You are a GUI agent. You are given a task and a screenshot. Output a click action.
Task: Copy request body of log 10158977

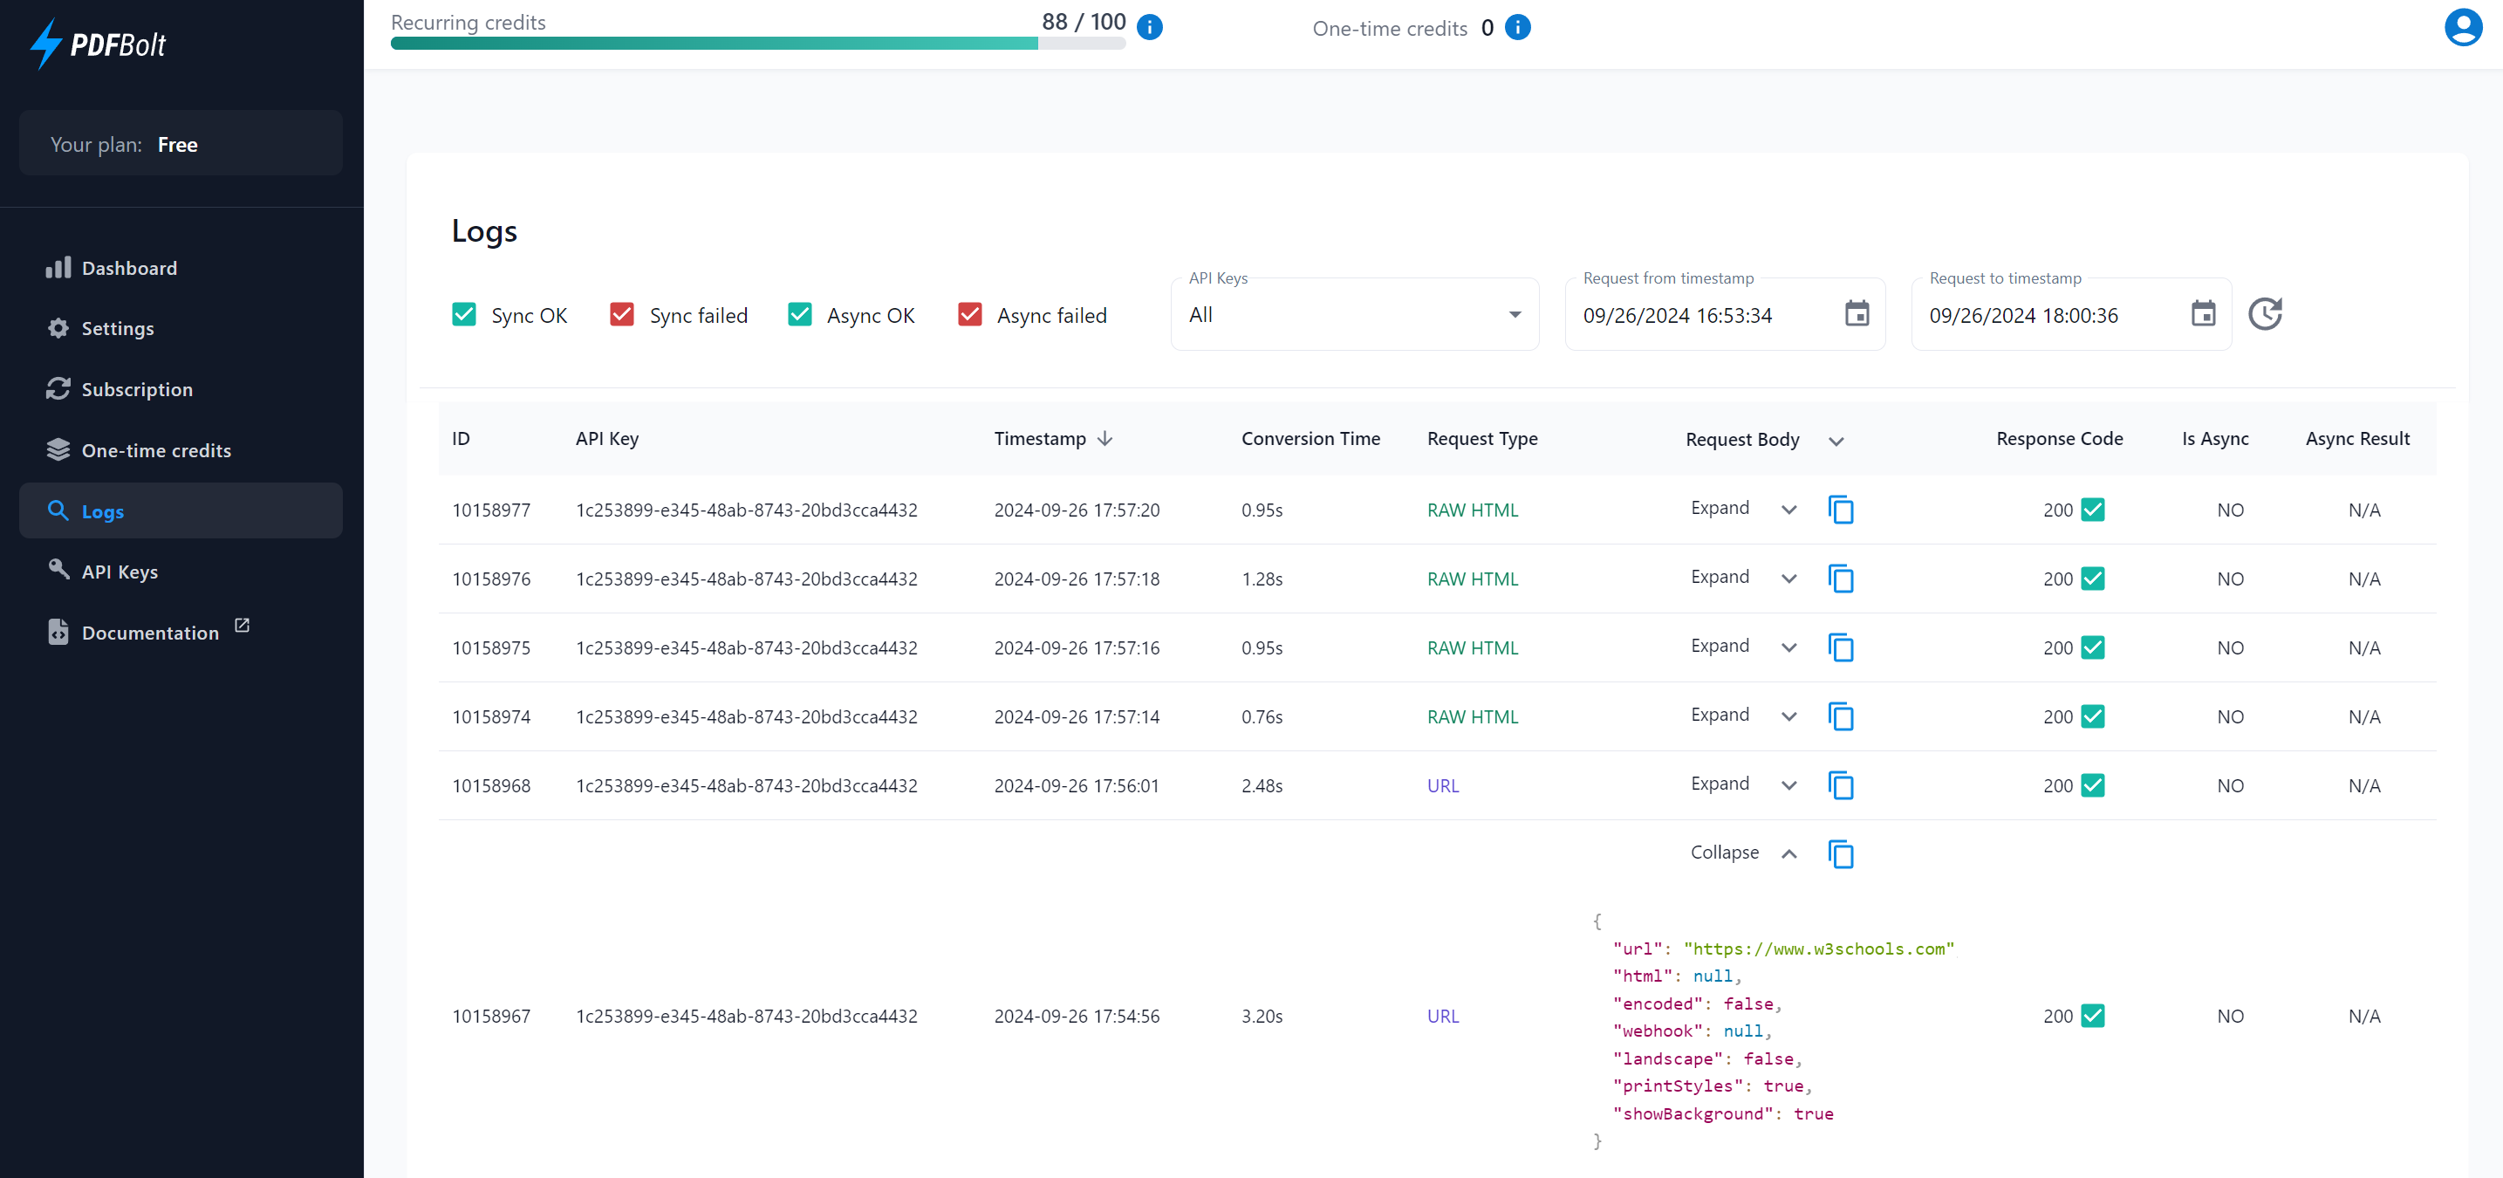click(1840, 510)
